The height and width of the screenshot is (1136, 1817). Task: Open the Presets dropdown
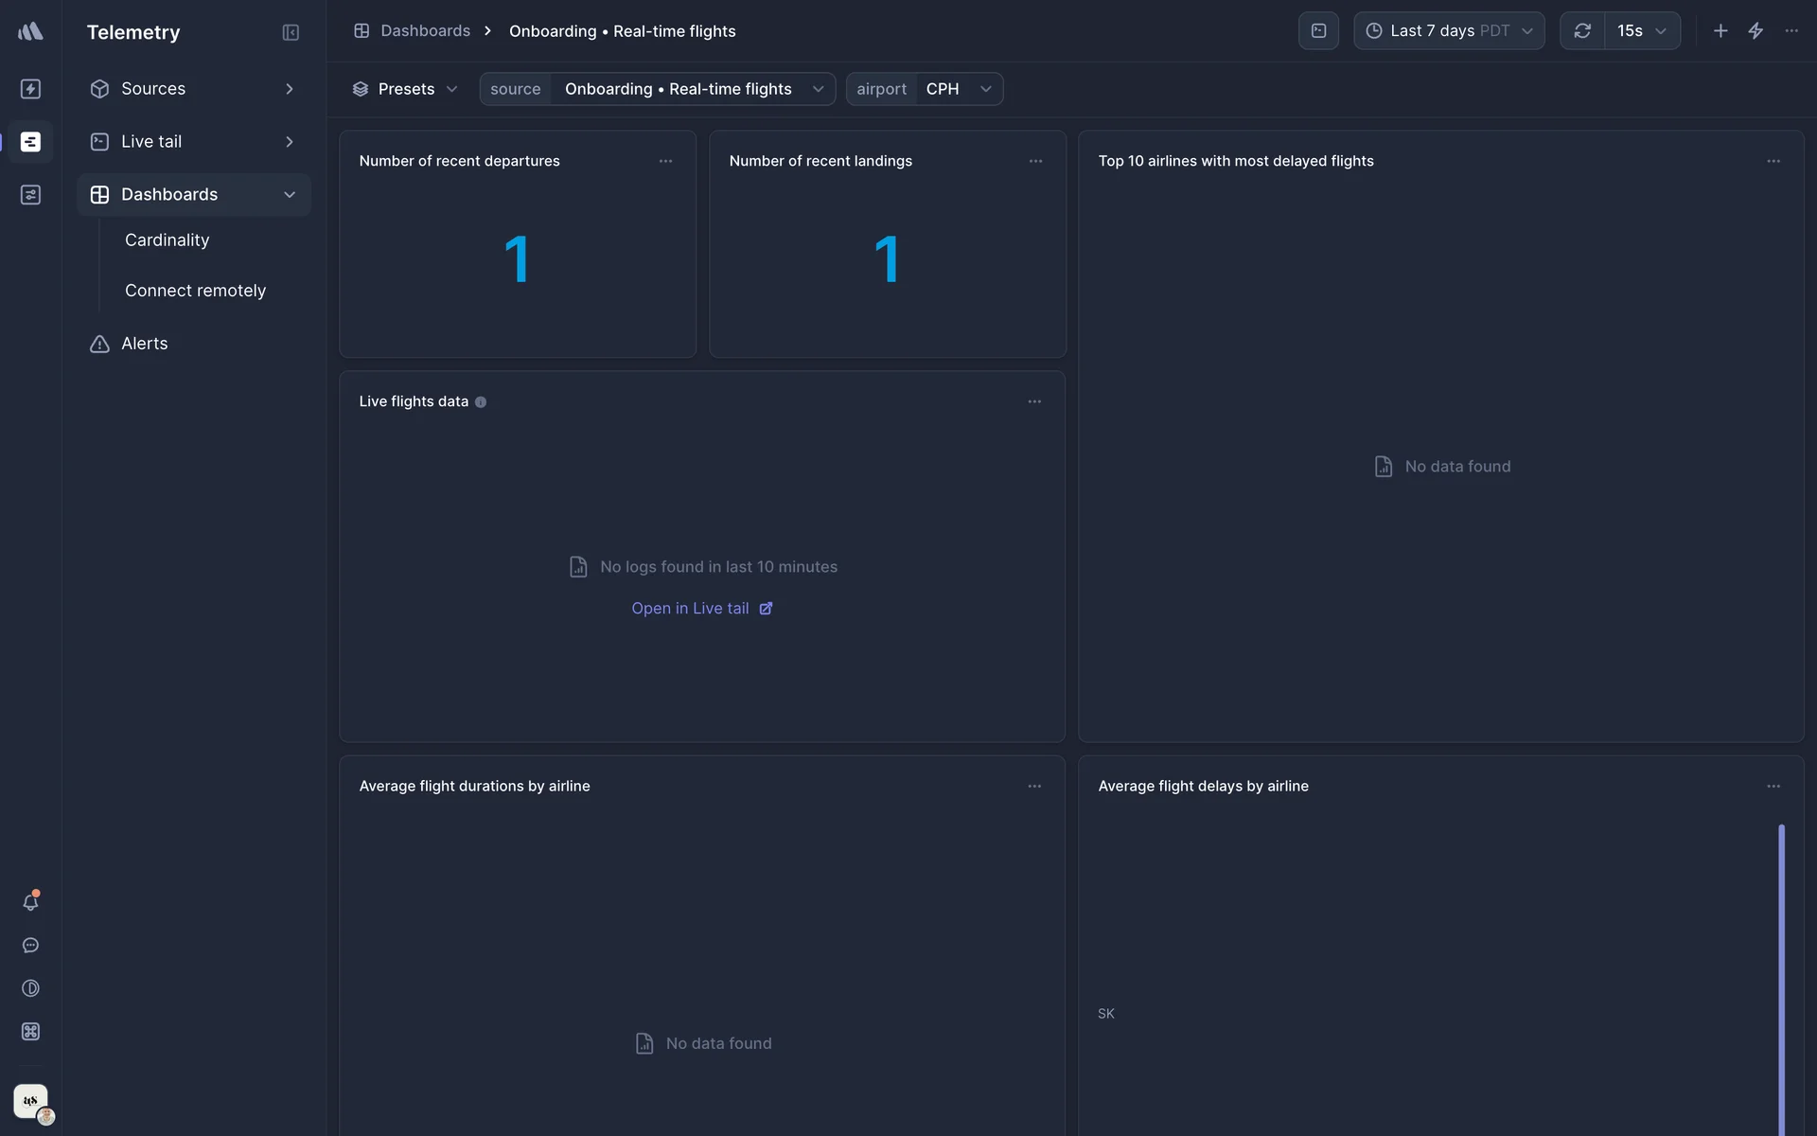click(405, 89)
